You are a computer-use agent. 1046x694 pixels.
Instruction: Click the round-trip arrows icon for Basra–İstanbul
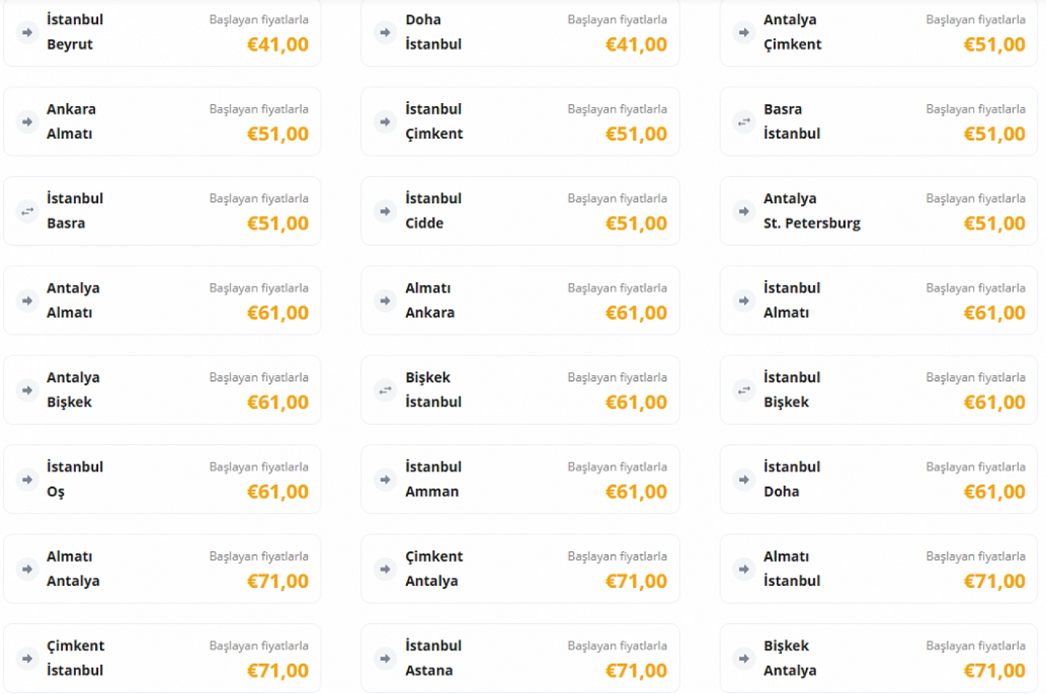click(744, 122)
